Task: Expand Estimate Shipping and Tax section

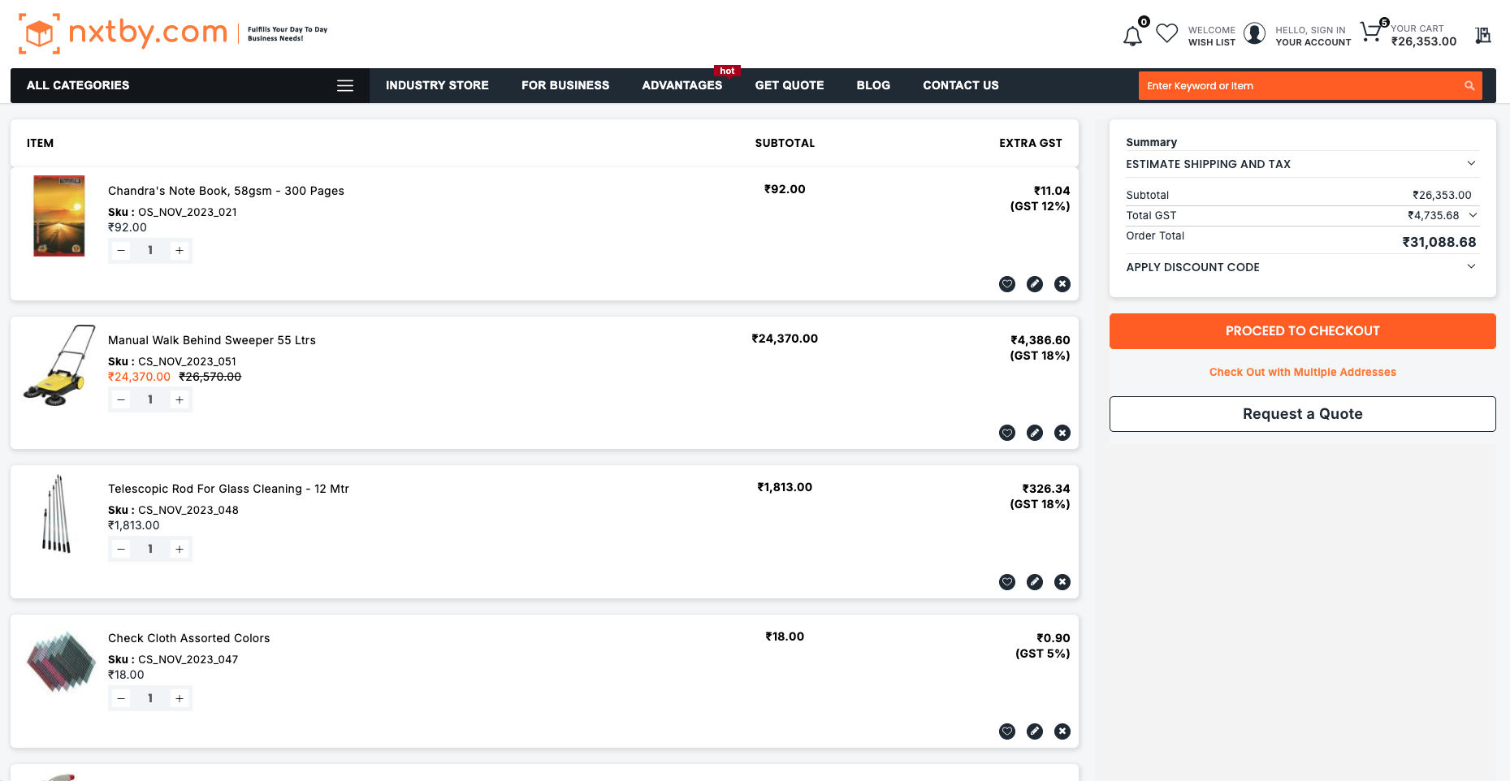Action: (x=1302, y=164)
